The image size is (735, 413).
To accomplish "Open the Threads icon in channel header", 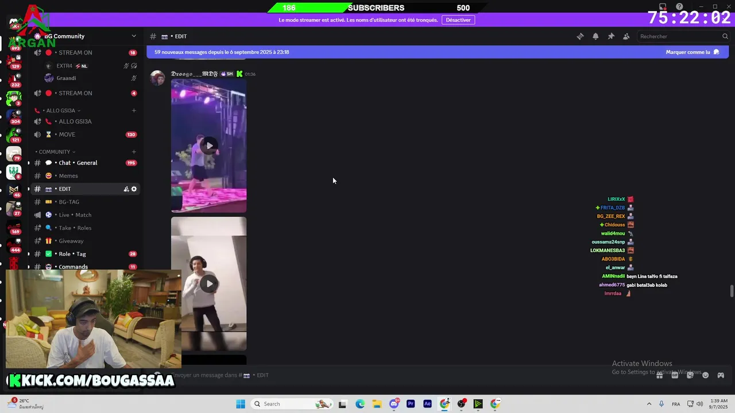I will (580, 36).
